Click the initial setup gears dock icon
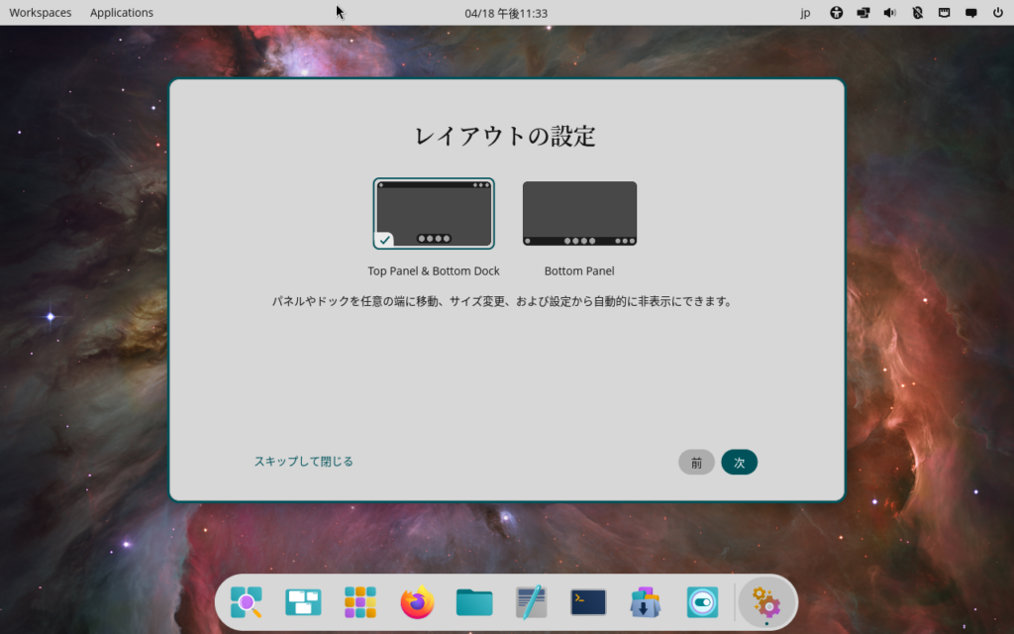The width and height of the screenshot is (1014, 634). point(766,602)
